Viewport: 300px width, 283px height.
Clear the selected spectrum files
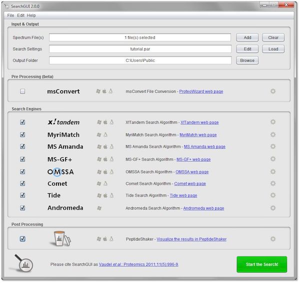(273, 37)
